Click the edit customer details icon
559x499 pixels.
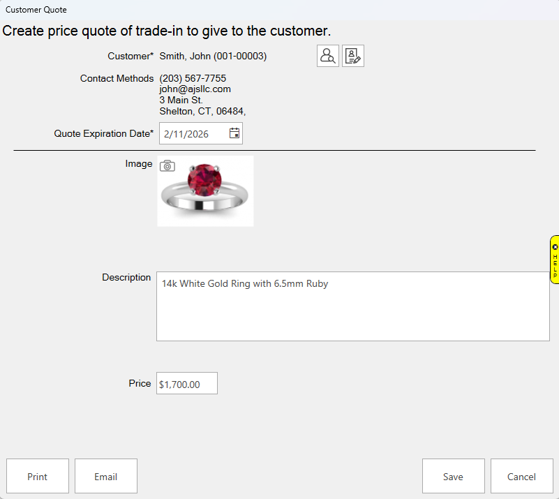click(353, 56)
